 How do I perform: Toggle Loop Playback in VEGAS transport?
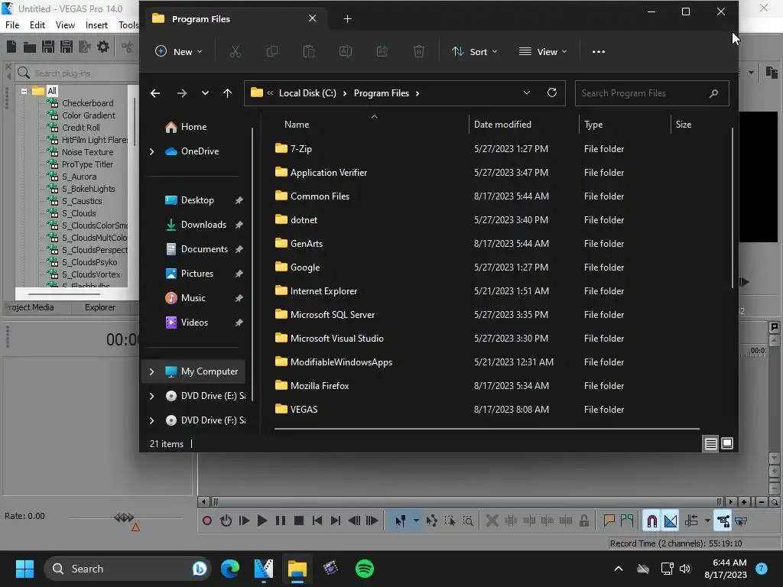pyautogui.click(x=226, y=521)
